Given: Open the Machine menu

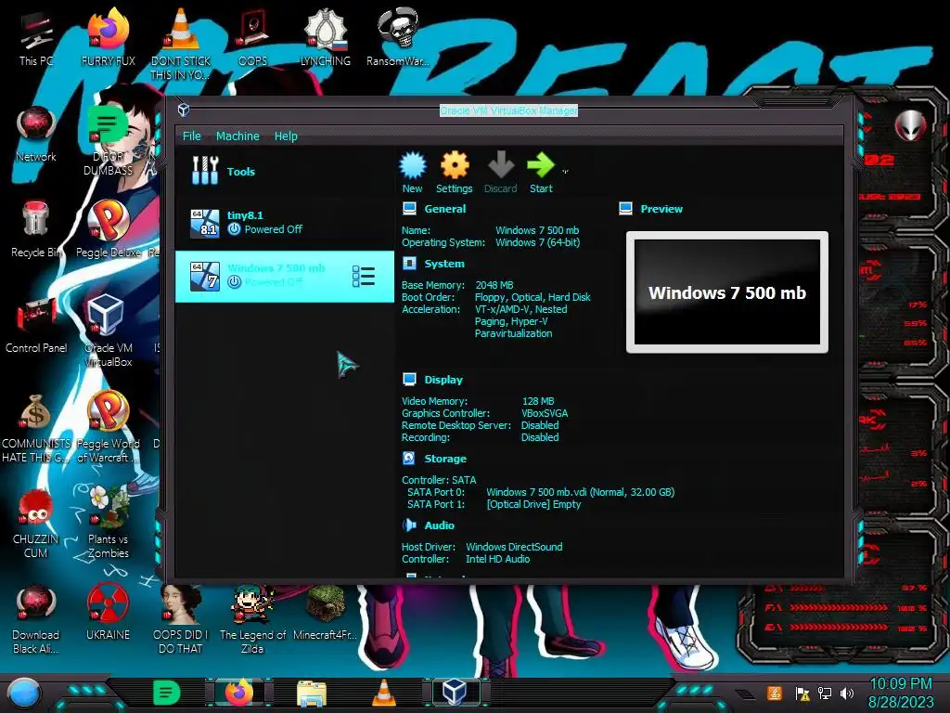Looking at the screenshot, I should (237, 136).
